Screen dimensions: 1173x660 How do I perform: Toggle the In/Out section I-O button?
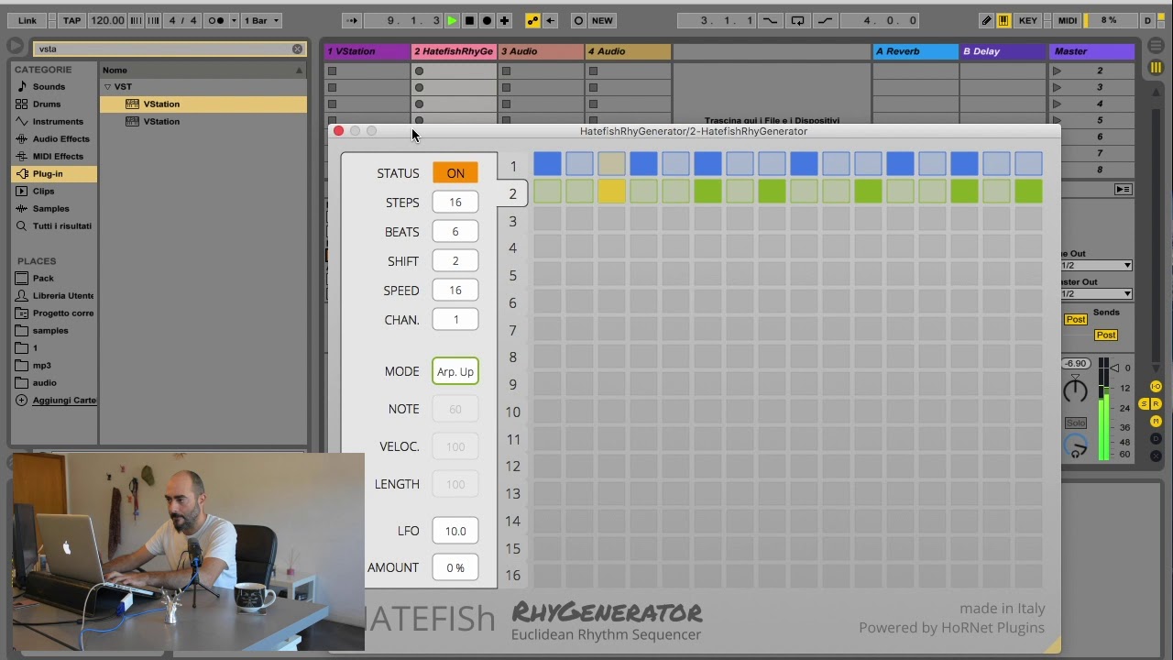(x=1156, y=387)
